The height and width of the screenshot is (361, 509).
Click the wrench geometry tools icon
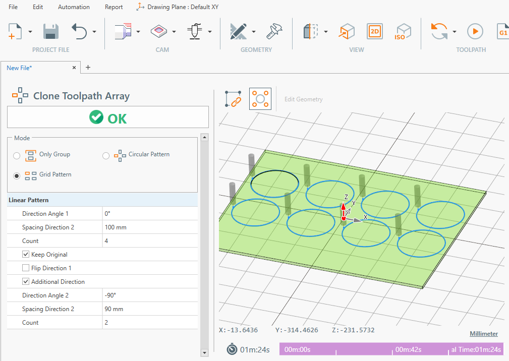[274, 32]
